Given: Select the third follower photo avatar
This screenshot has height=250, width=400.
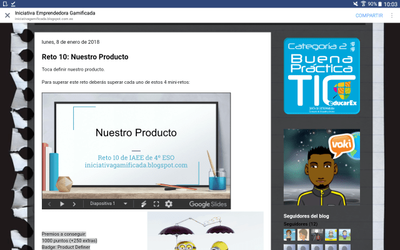Looking at the screenshot, I should (317, 234).
